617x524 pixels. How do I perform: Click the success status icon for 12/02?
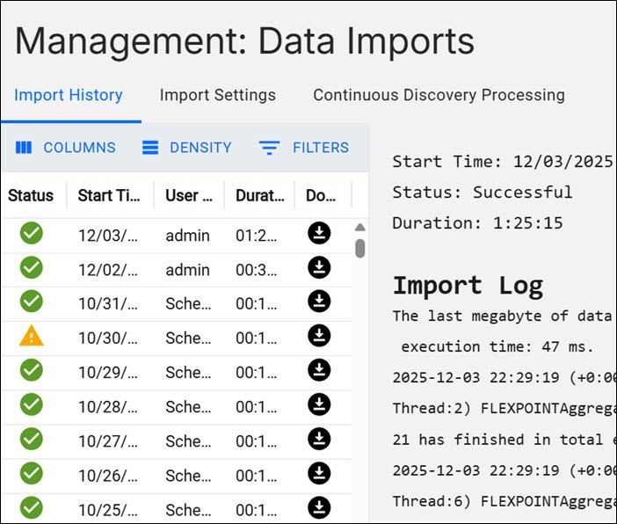[x=32, y=267]
